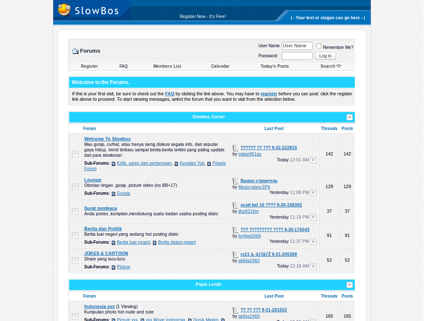
Task: Click forum status icon for Lounge
Action: (x=75, y=187)
